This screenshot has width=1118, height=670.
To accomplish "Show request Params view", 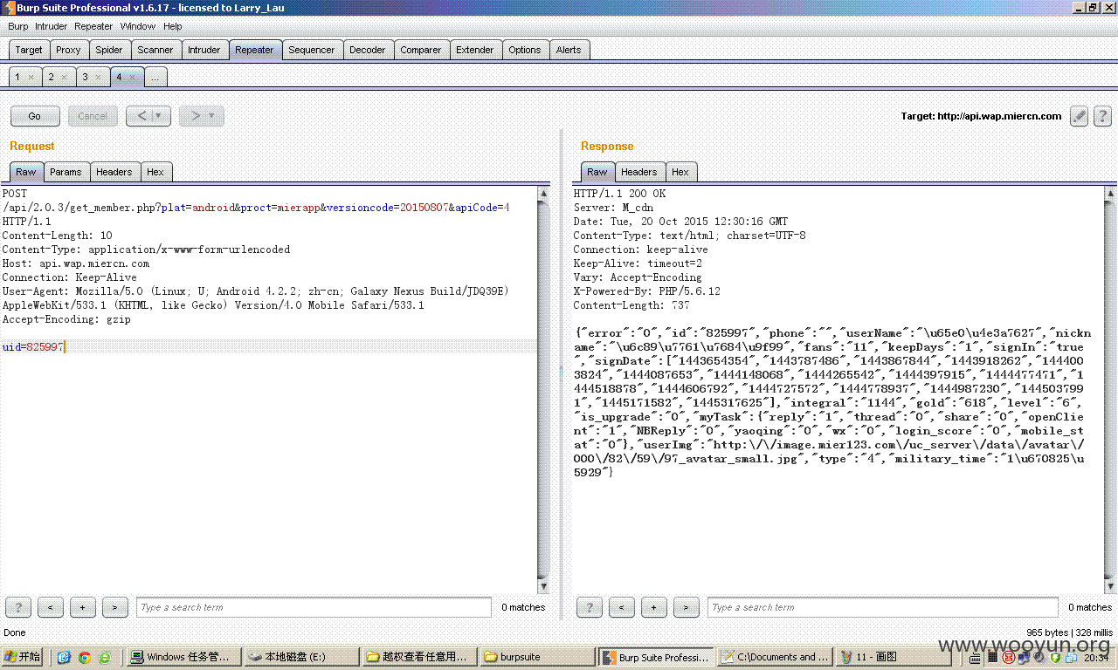I will [66, 172].
